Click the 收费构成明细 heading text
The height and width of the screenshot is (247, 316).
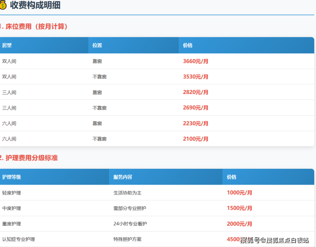click(x=35, y=6)
